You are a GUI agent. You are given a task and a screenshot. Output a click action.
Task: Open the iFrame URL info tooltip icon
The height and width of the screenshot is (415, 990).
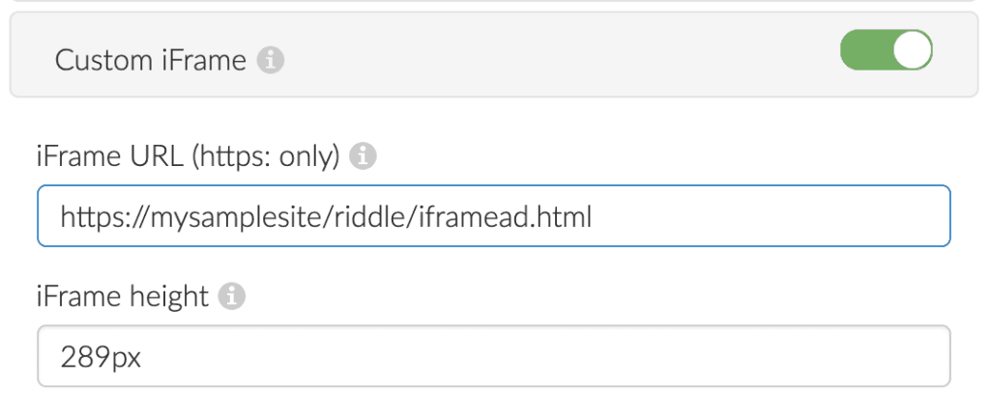click(x=364, y=156)
